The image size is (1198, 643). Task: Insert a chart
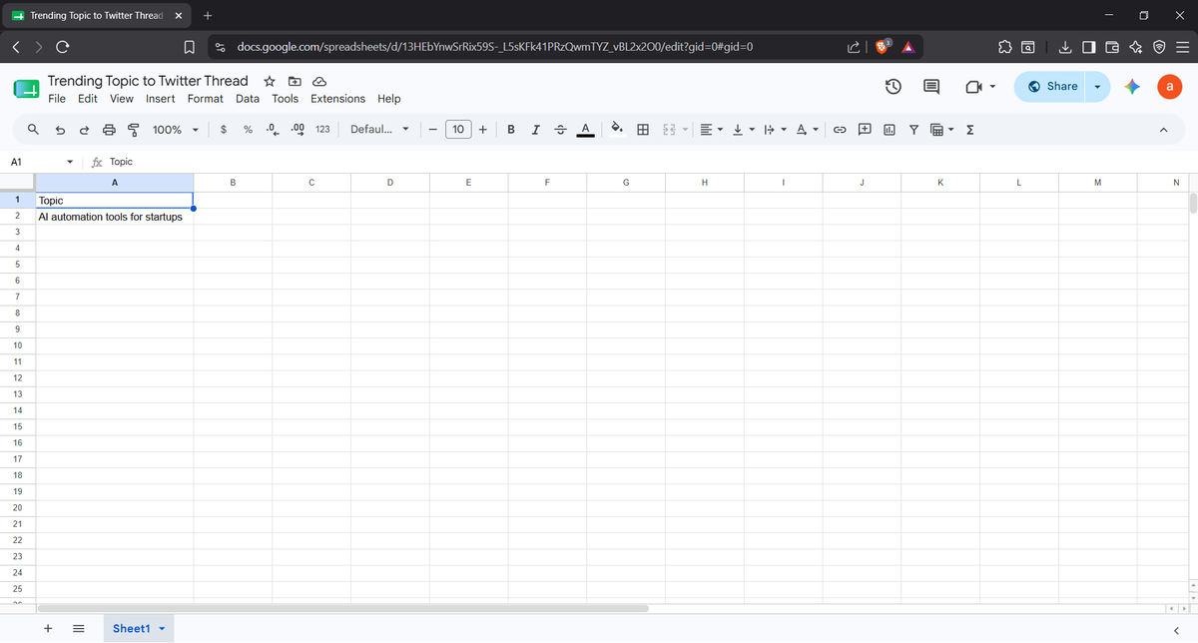pos(888,130)
